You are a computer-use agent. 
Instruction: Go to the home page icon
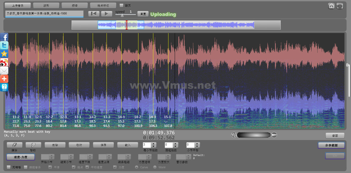(x=331, y=6)
